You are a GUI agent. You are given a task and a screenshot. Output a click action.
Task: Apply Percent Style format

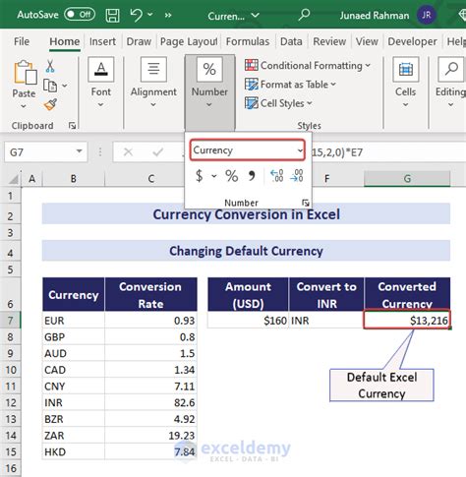tap(232, 176)
